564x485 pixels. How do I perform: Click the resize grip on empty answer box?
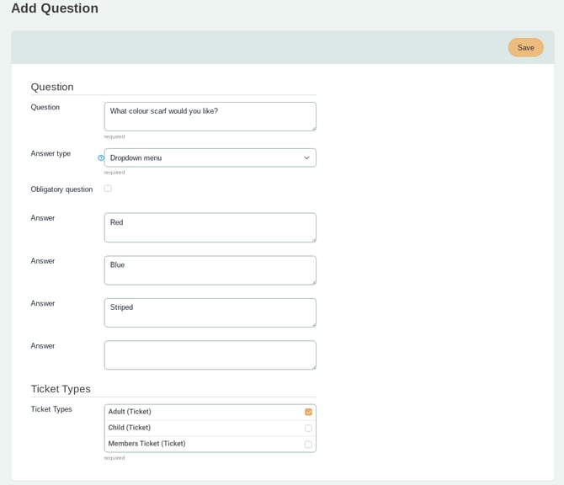pyautogui.click(x=313, y=366)
